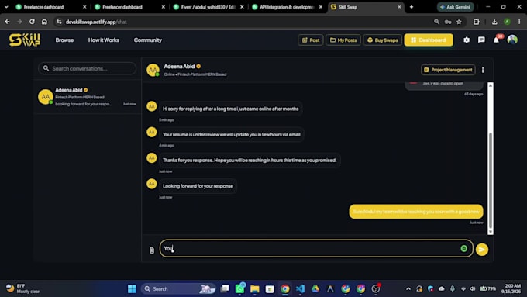Click the attachment paperclip icon

click(x=152, y=250)
